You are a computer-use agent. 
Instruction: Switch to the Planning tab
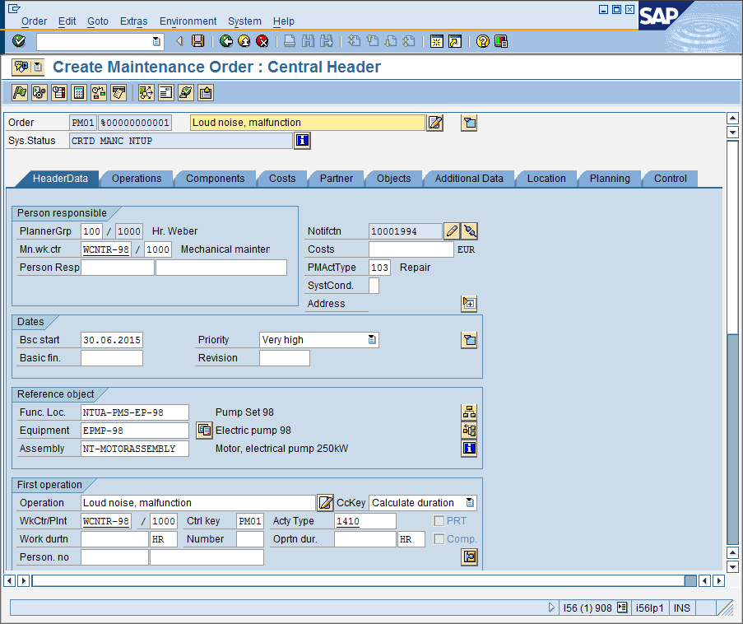(610, 179)
